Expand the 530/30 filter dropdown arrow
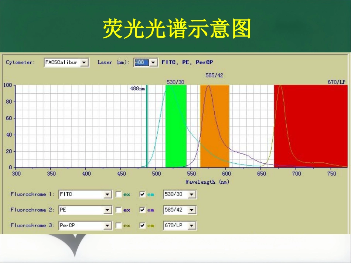This screenshot has height=263, width=351. [x=192, y=194]
